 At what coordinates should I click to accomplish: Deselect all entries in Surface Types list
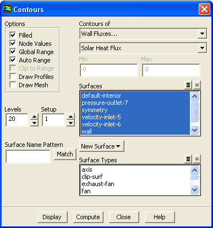(197, 159)
